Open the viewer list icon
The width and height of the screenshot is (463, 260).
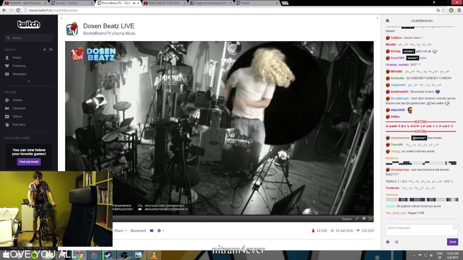point(396,242)
